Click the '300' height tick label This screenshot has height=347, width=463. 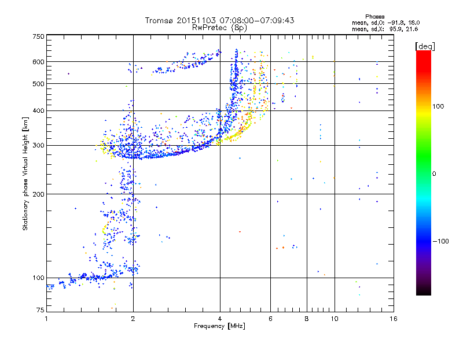click(38, 146)
